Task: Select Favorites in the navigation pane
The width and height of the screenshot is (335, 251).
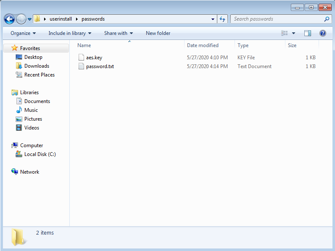Action: 30,48
